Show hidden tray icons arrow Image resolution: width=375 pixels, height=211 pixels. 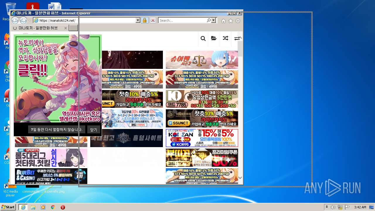click(x=327, y=207)
